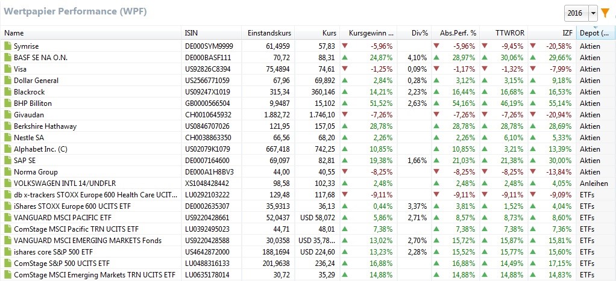Sort by the Depot column header

(596, 33)
